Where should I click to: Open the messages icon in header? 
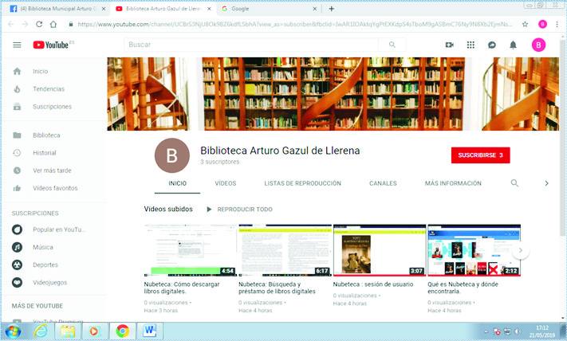pos(492,45)
